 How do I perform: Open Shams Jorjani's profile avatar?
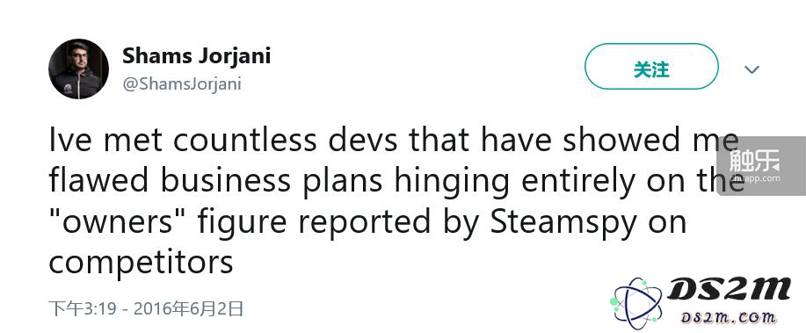coord(78,69)
